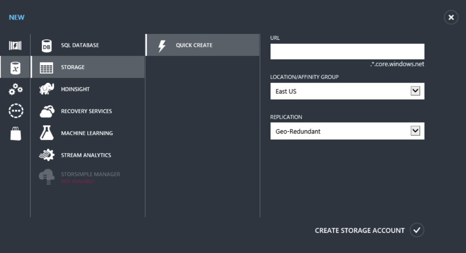Click the .*.core.windows.net suffix text
This screenshot has height=253, width=466.
coord(397,64)
